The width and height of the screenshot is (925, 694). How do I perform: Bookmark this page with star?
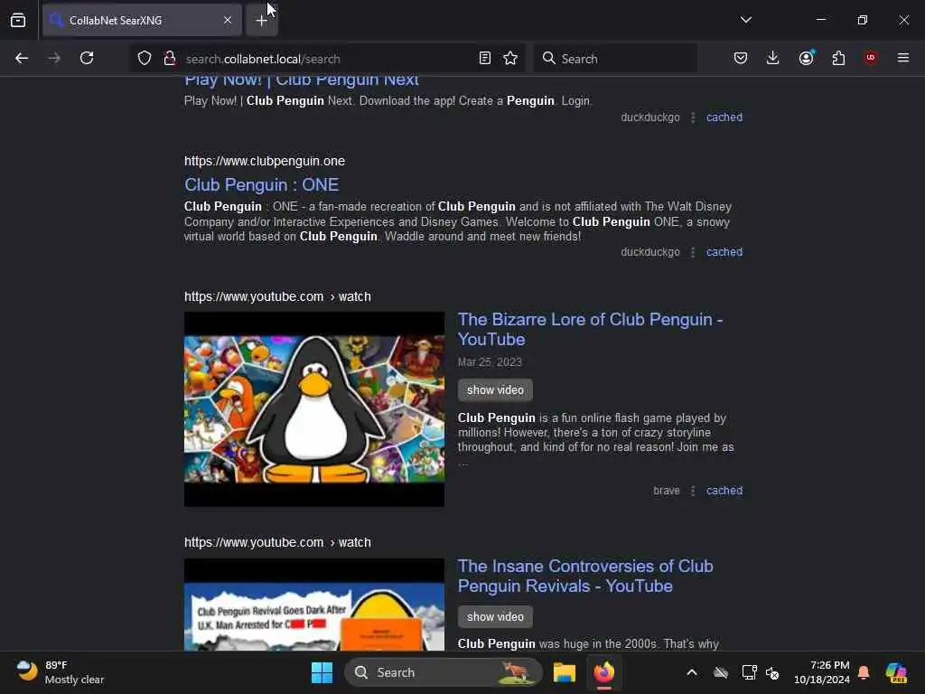[x=510, y=58]
